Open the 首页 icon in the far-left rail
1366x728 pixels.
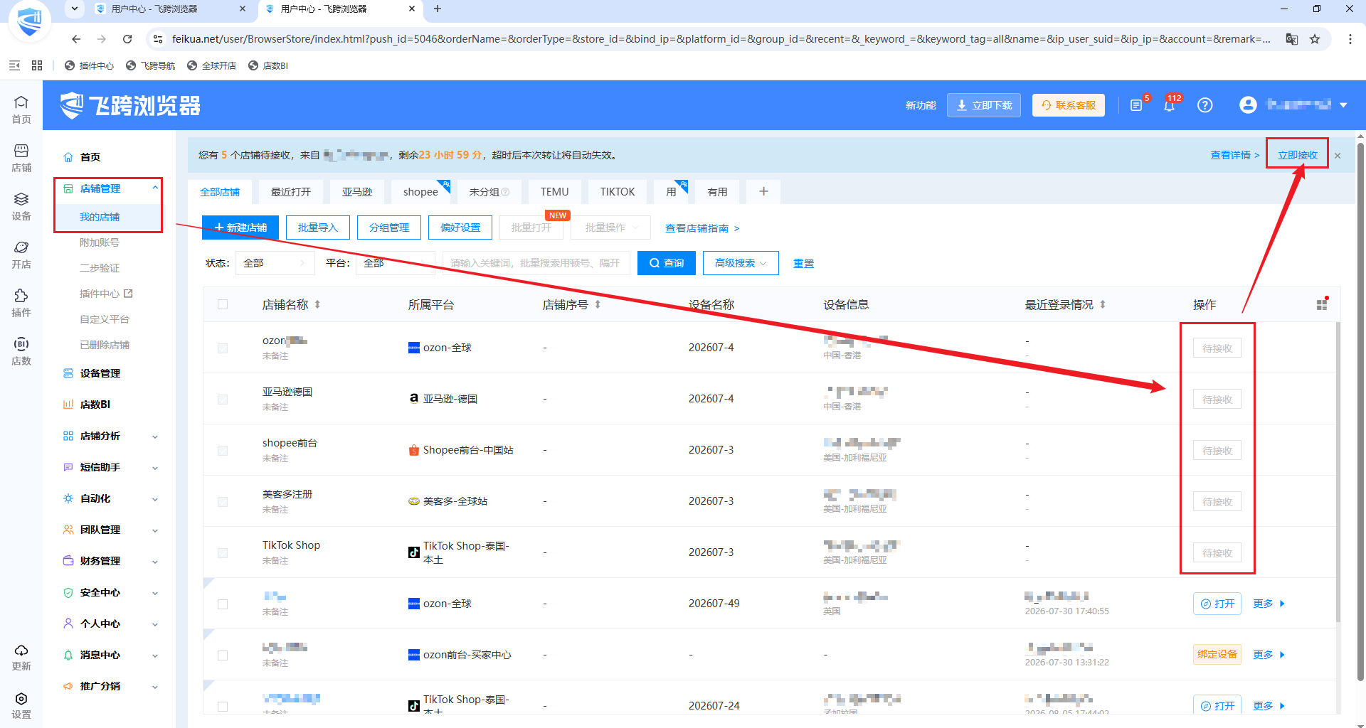(x=21, y=109)
